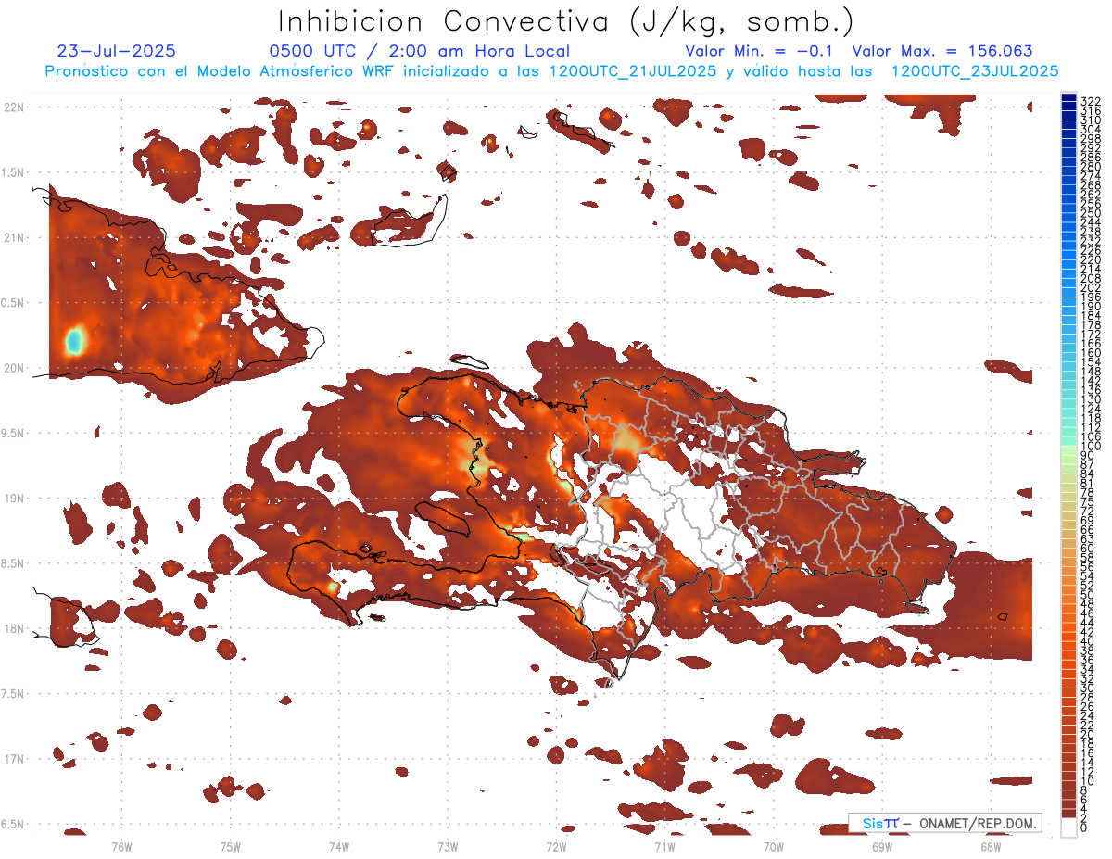Select the "6.5N" axis label
1112x859 pixels.
click(x=13, y=824)
